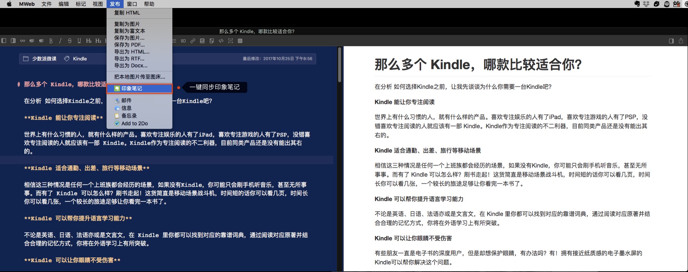Apply strikethrough formatting from the toolbar

[x=70, y=41]
